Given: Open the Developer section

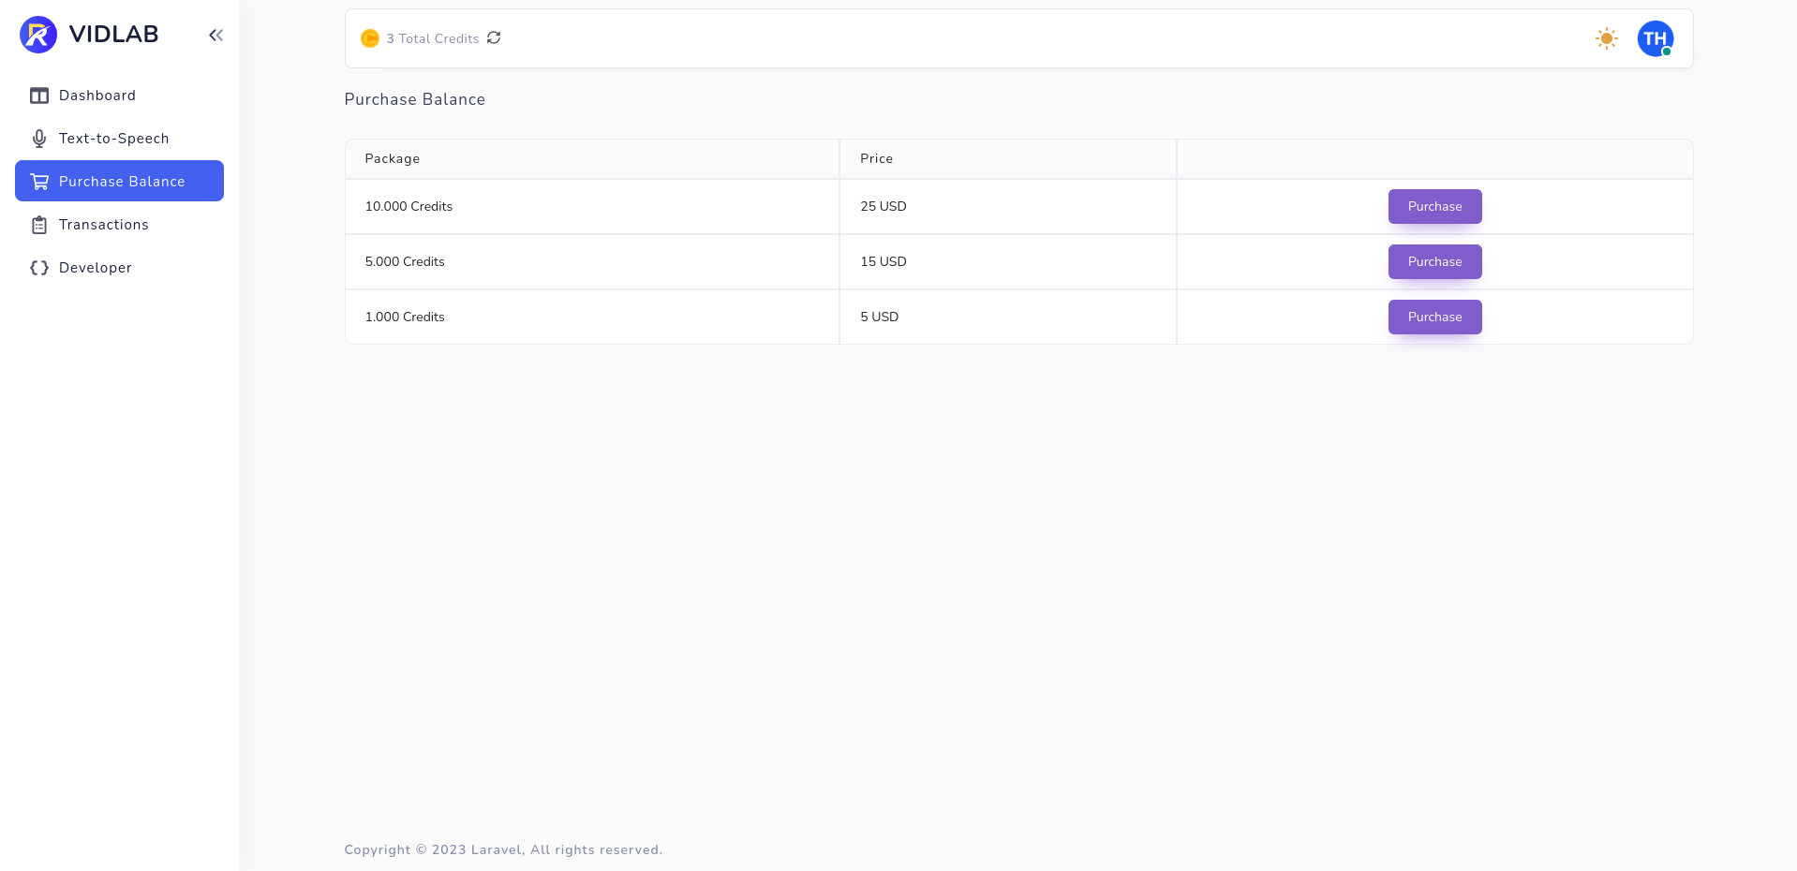Looking at the screenshot, I should click(x=119, y=268).
